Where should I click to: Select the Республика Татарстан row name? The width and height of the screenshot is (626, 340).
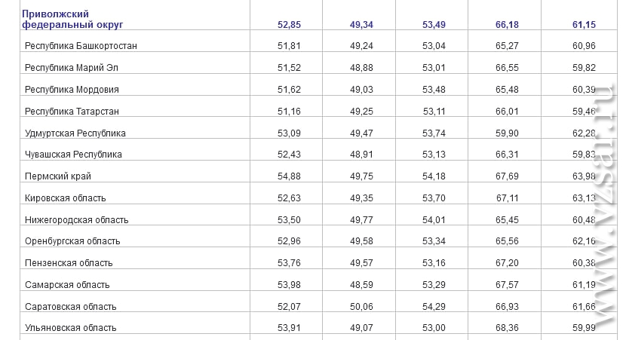(72, 112)
